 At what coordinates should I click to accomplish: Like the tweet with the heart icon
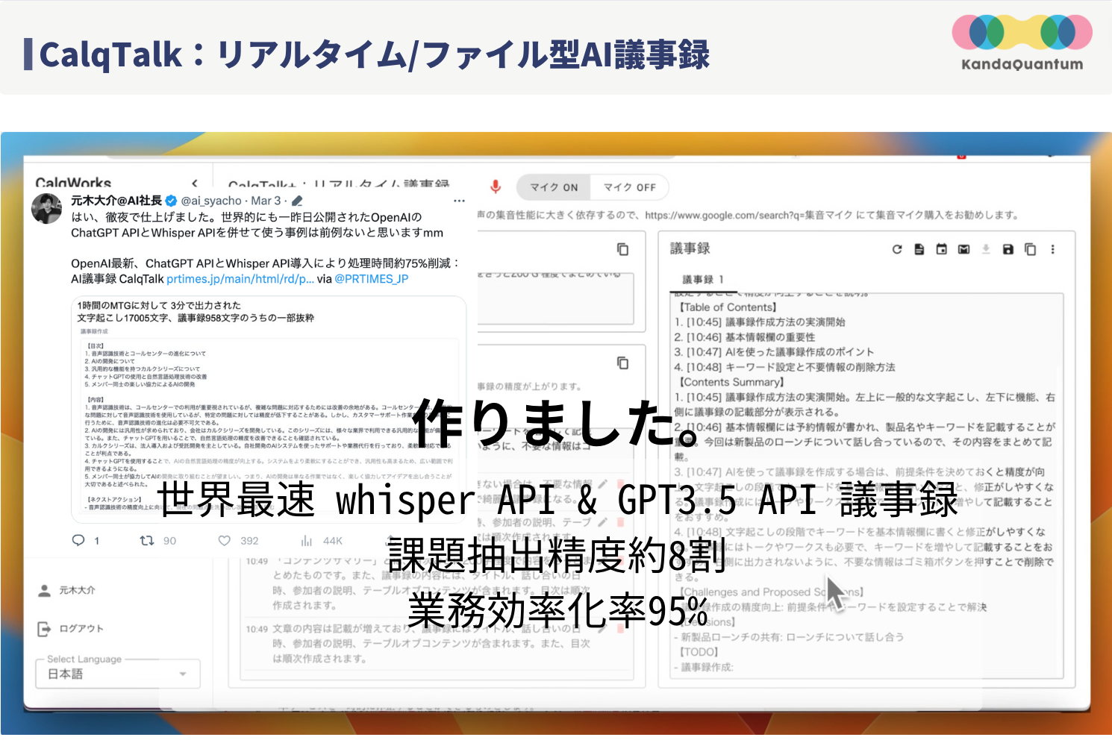(x=225, y=541)
